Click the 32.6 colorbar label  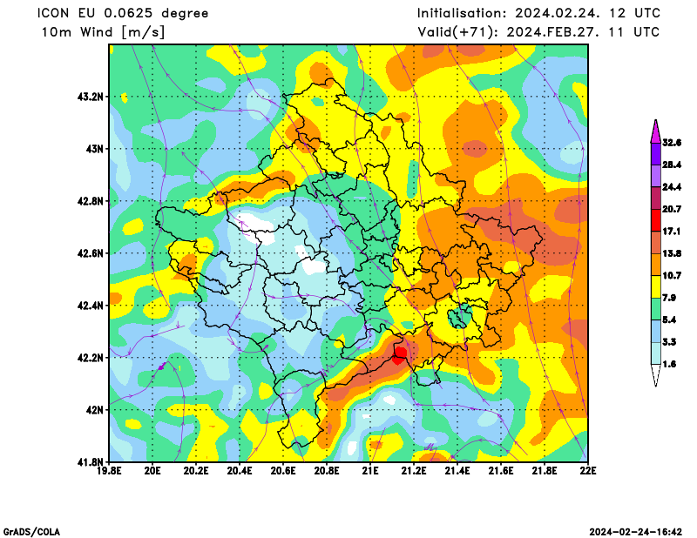[671, 143]
